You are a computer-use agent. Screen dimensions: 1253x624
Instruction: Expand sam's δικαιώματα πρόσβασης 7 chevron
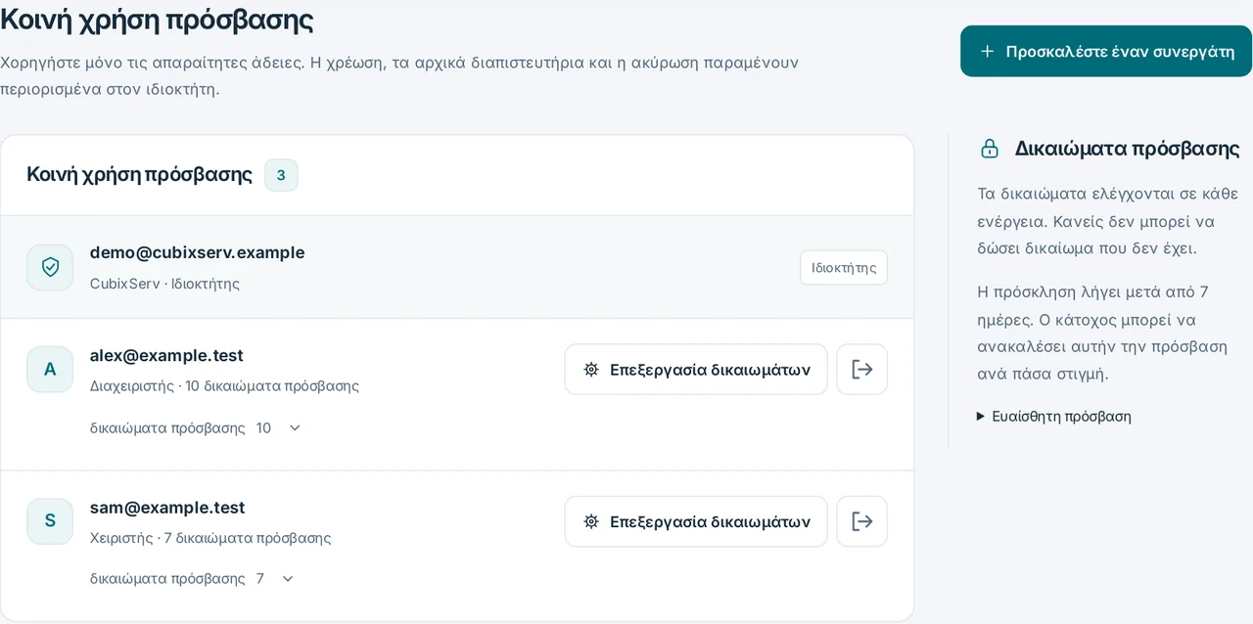pos(288,579)
